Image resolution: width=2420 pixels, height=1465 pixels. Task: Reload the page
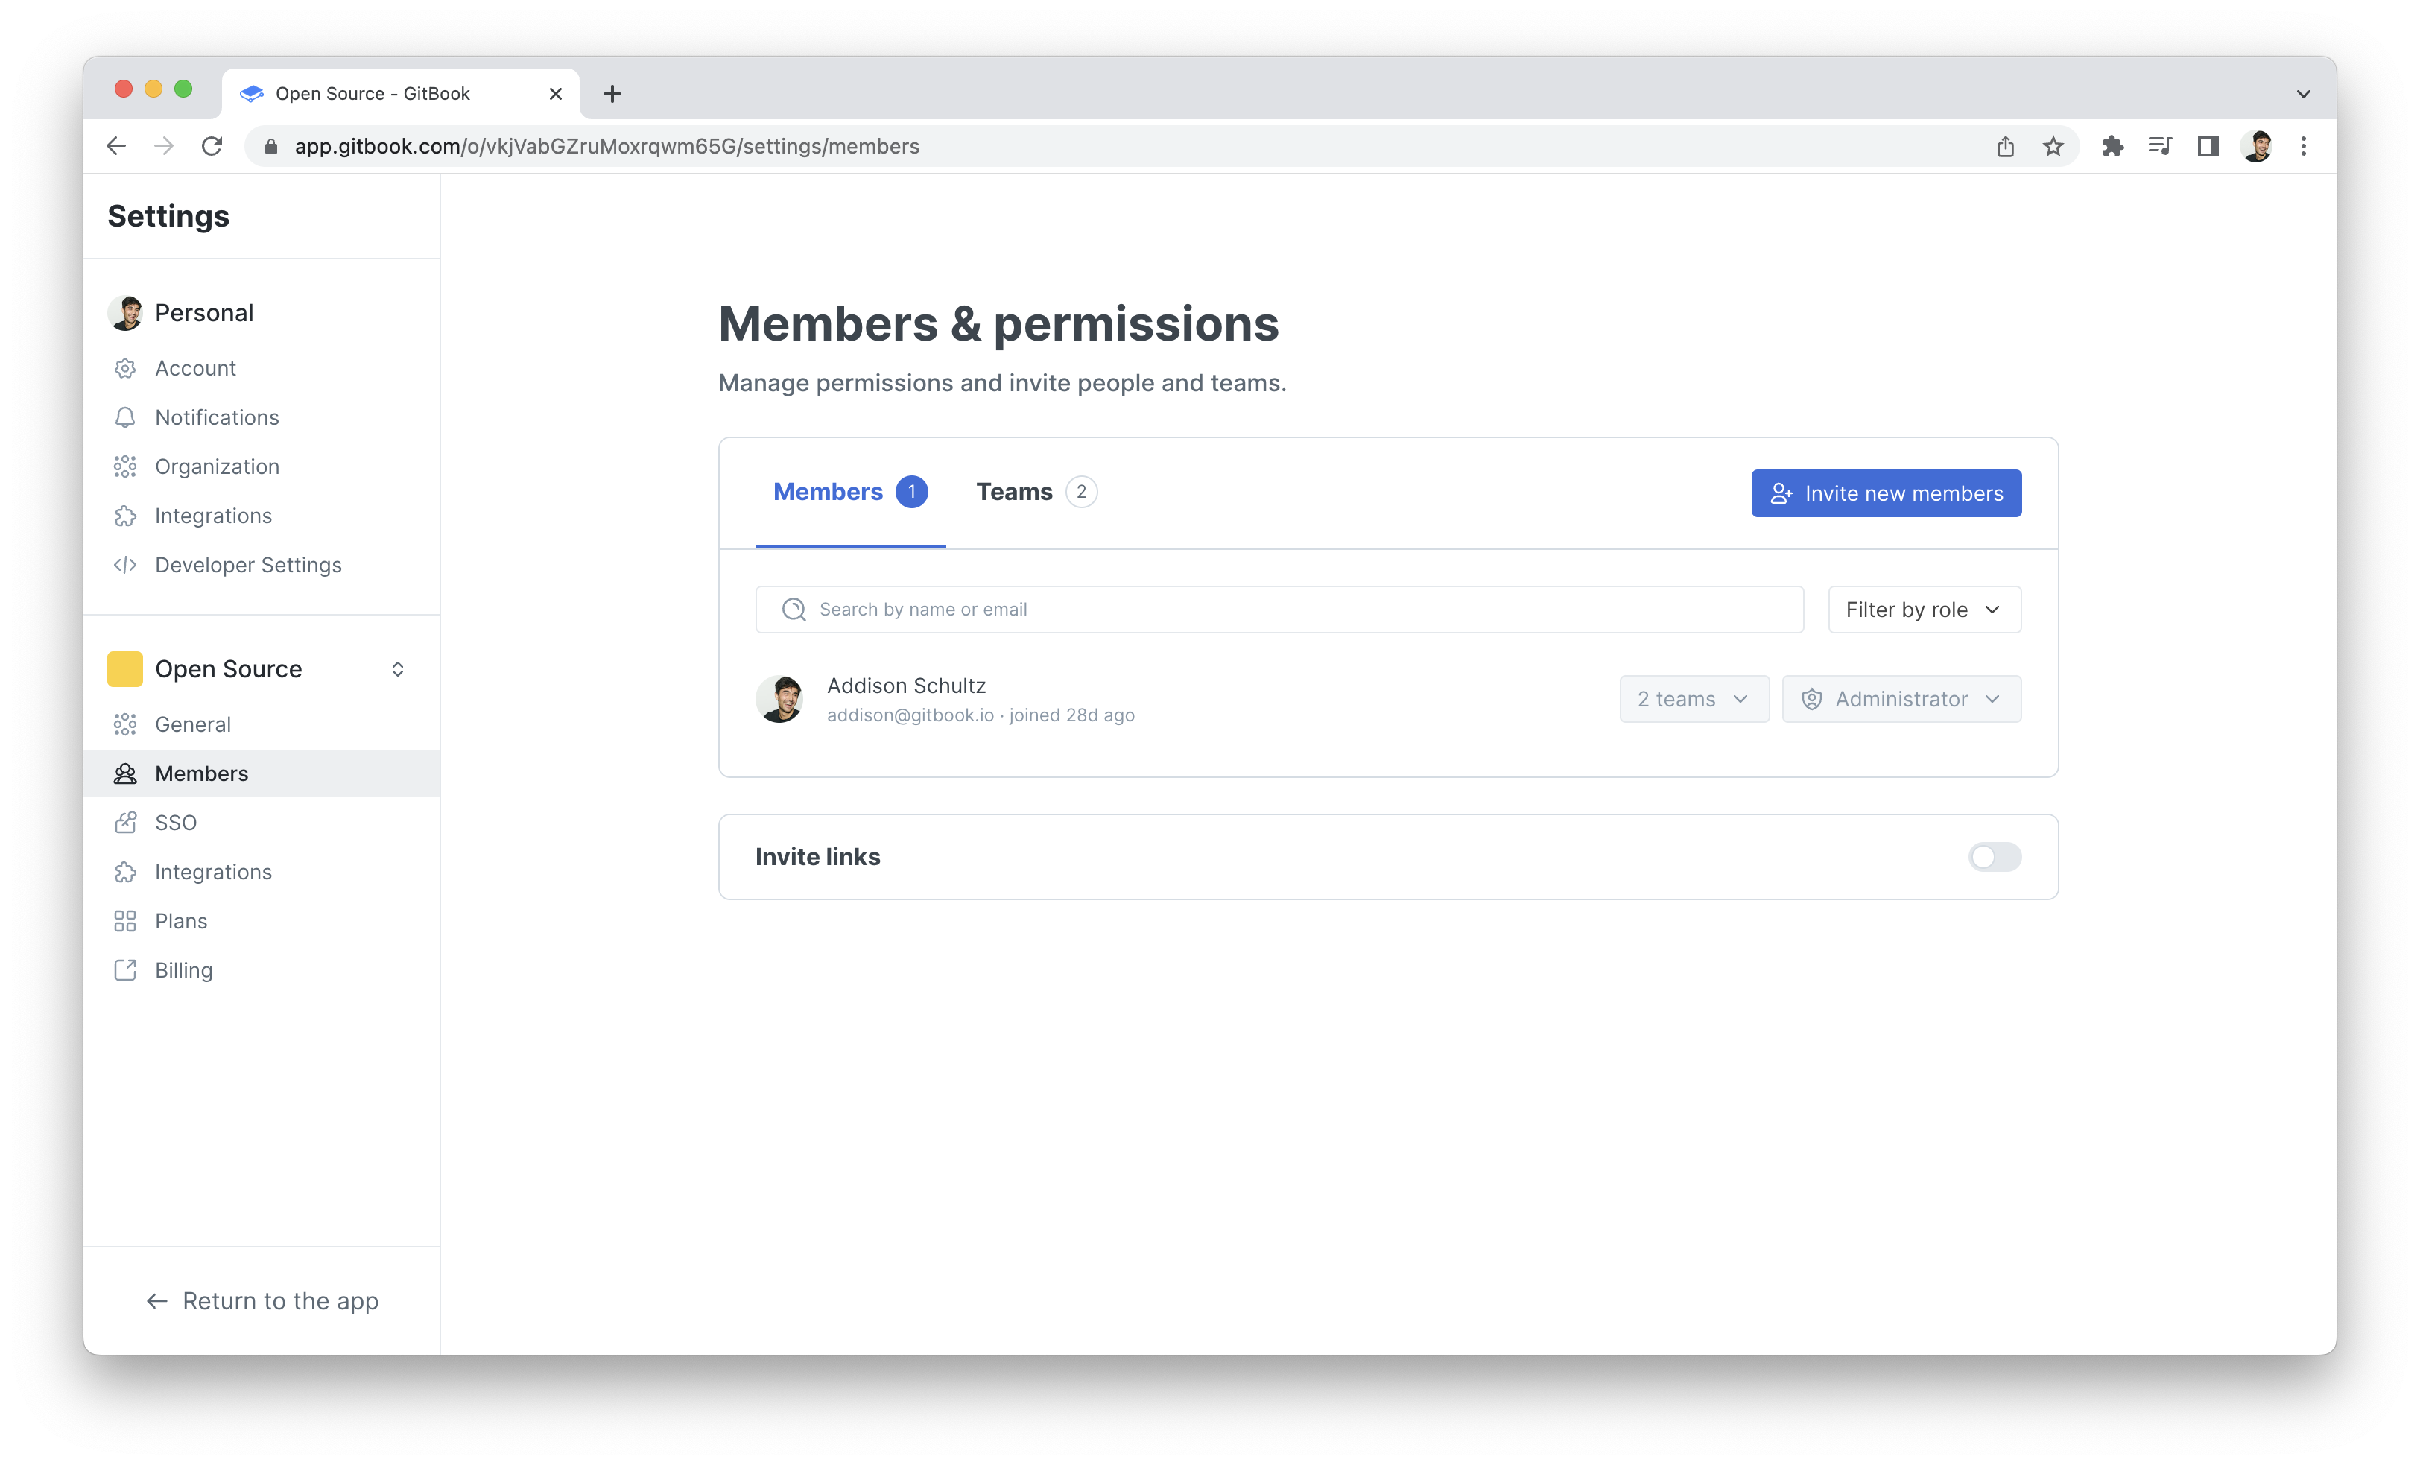click(x=212, y=146)
